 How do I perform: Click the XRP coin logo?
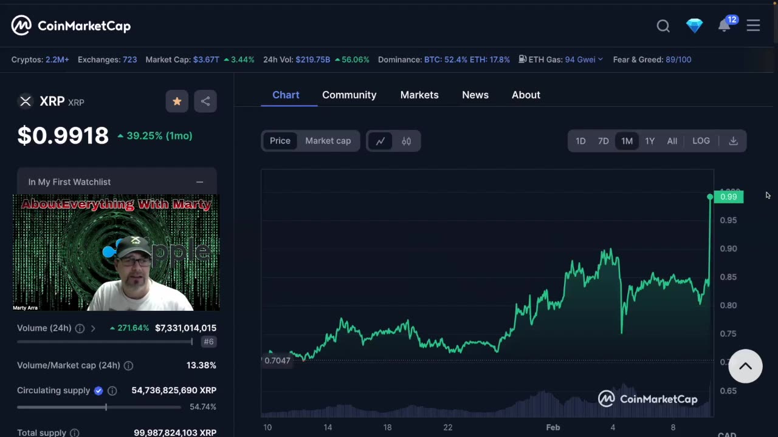(25, 101)
